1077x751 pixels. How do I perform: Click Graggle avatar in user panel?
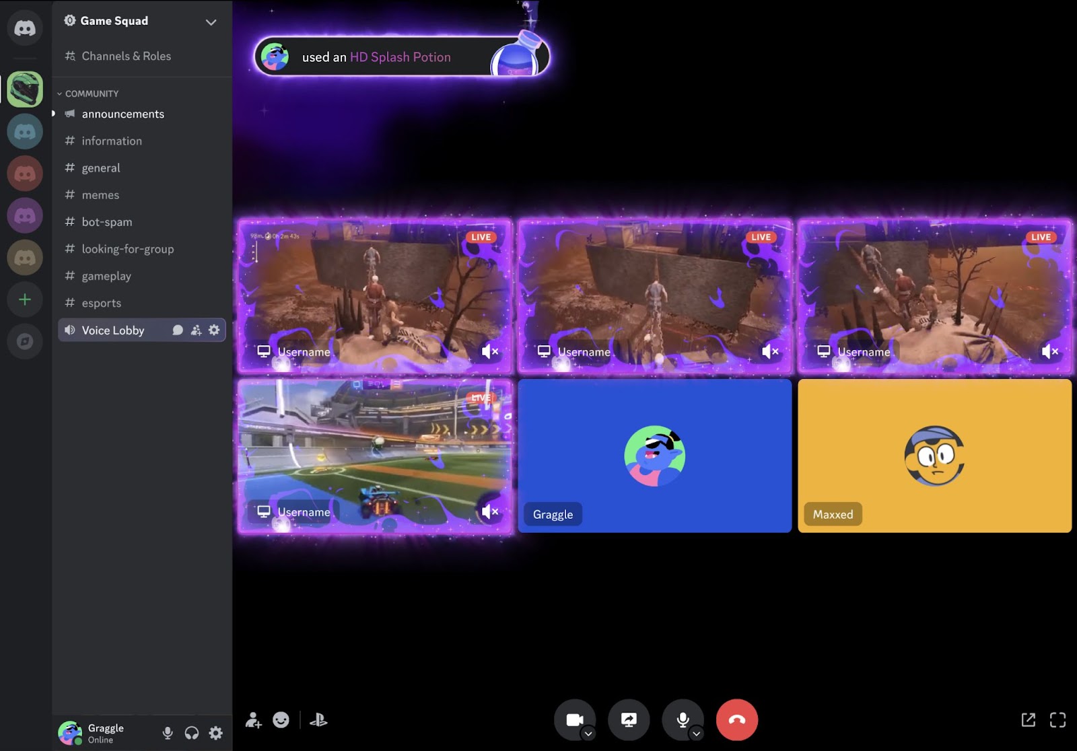(x=70, y=733)
